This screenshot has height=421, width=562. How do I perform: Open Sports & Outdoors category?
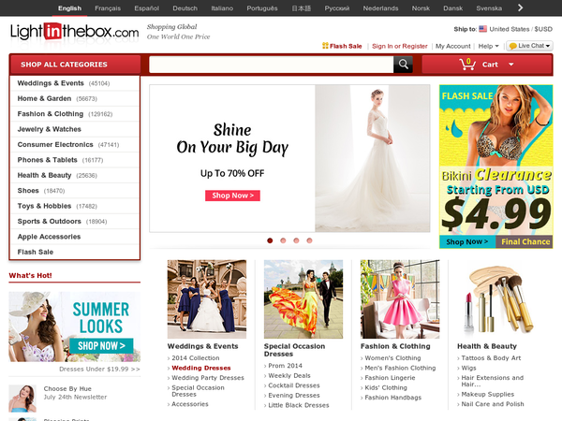(x=75, y=222)
